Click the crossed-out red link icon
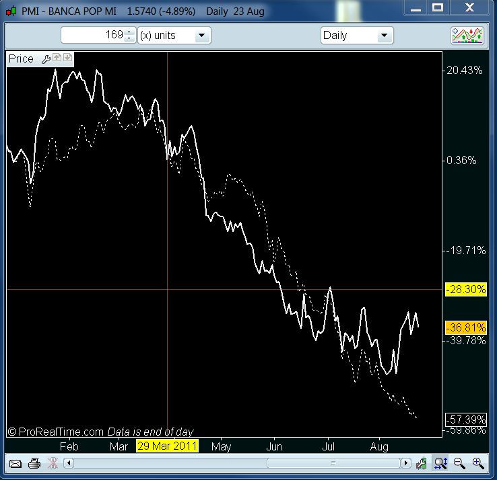This screenshot has height=480, width=497. click(x=53, y=464)
